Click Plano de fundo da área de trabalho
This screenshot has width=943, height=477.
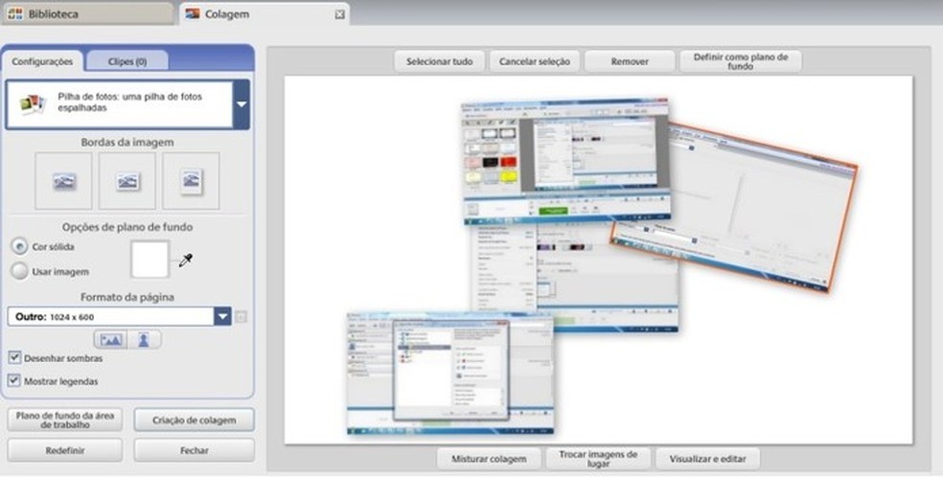click(65, 420)
